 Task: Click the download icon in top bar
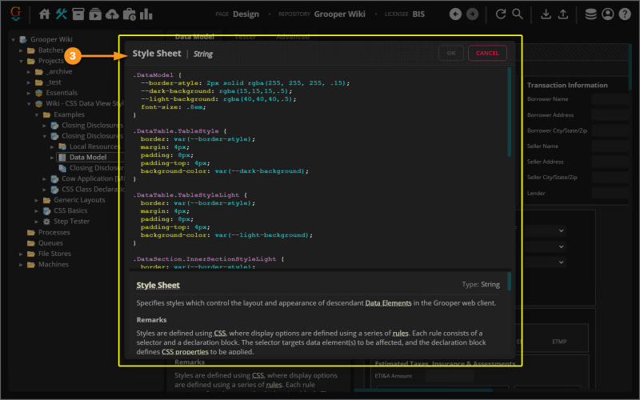(546, 14)
